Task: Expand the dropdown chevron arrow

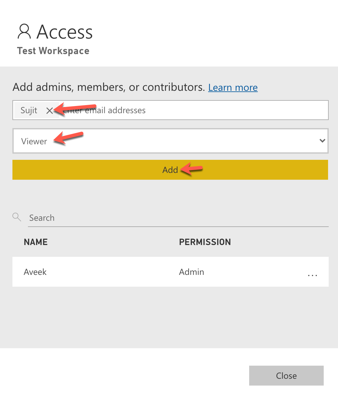Action: point(322,141)
